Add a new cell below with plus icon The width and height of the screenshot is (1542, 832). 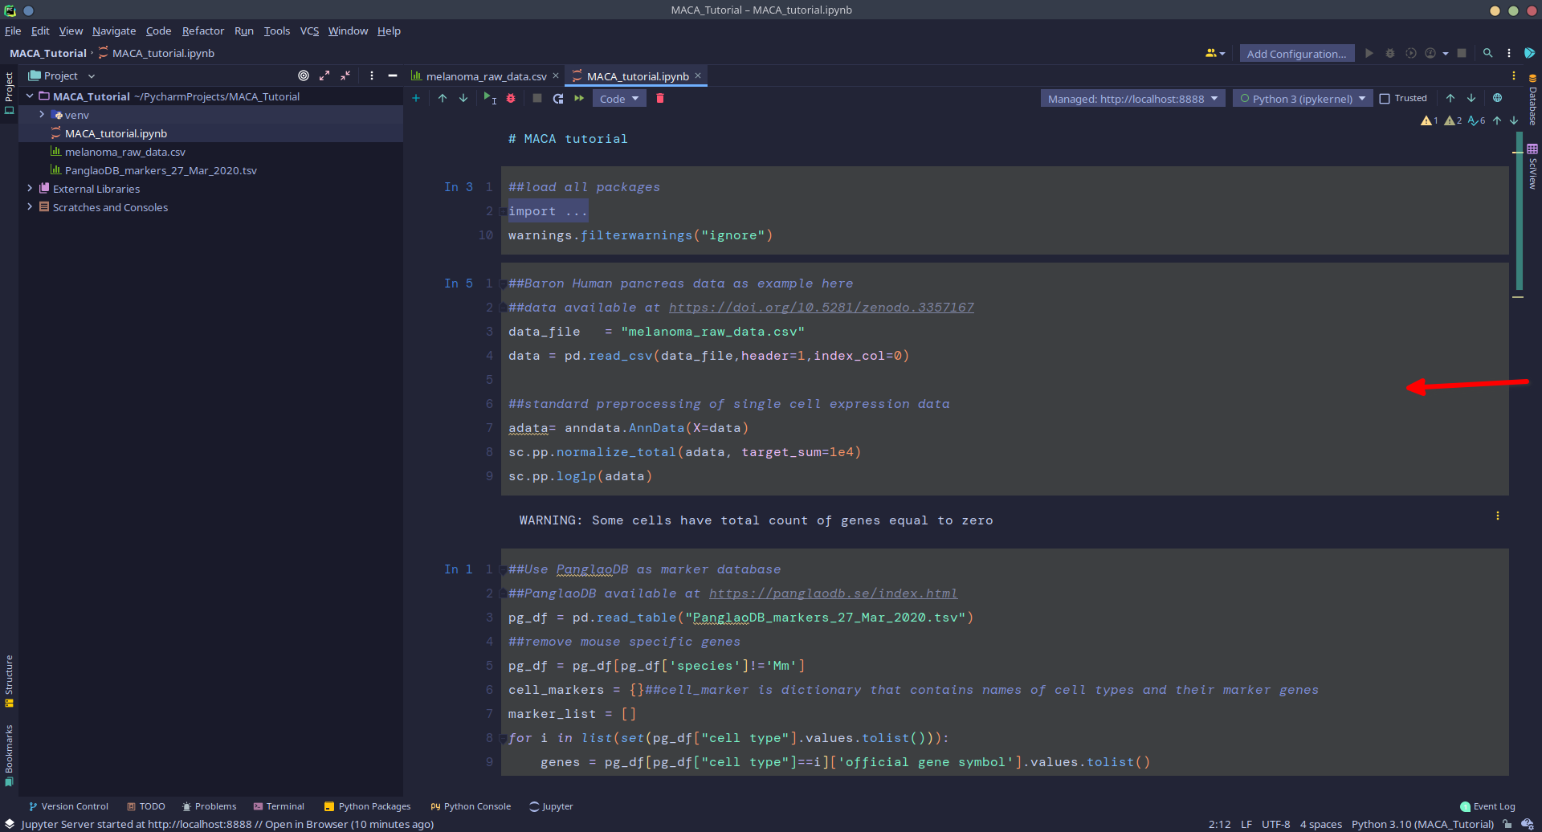pyautogui.click(x=416, y=98)
